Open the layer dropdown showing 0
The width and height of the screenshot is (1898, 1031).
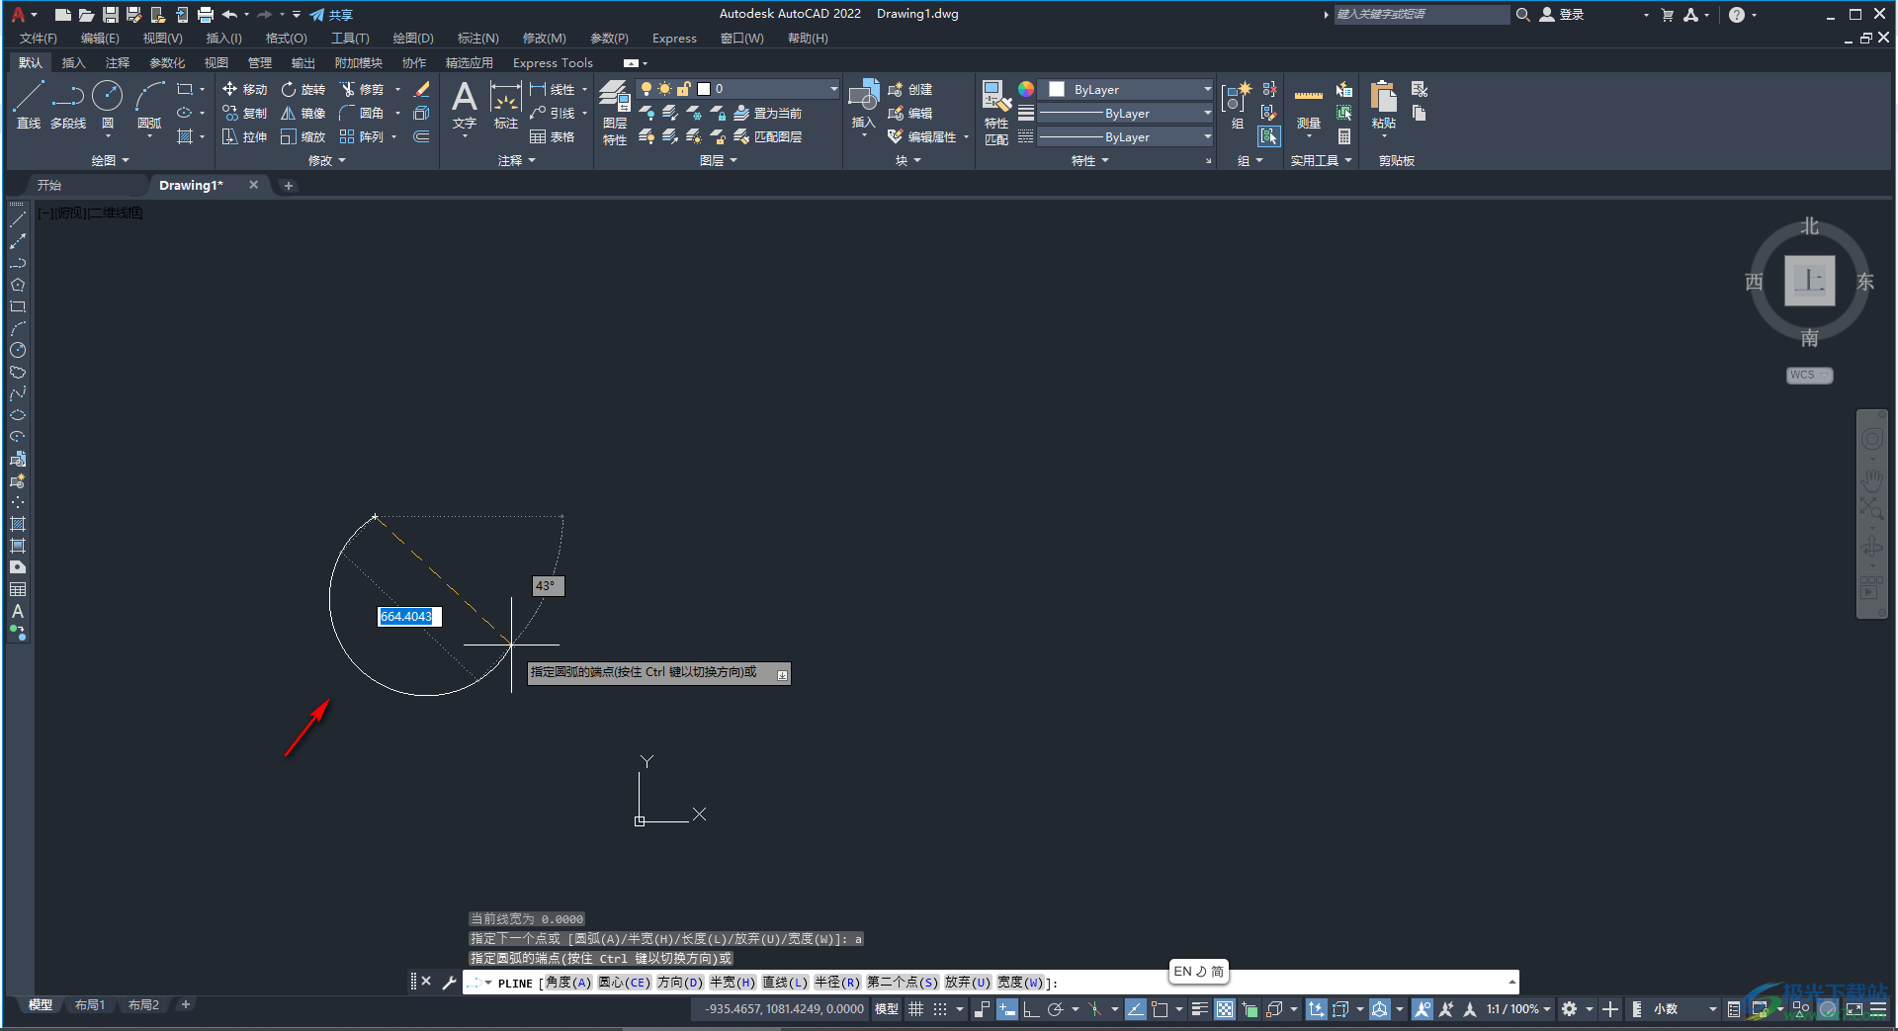[737, 89]
